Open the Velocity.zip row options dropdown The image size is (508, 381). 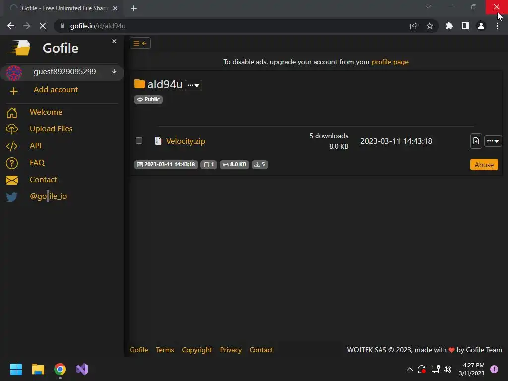point(493,141)
